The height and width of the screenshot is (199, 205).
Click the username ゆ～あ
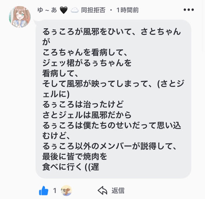click(47, 10)
